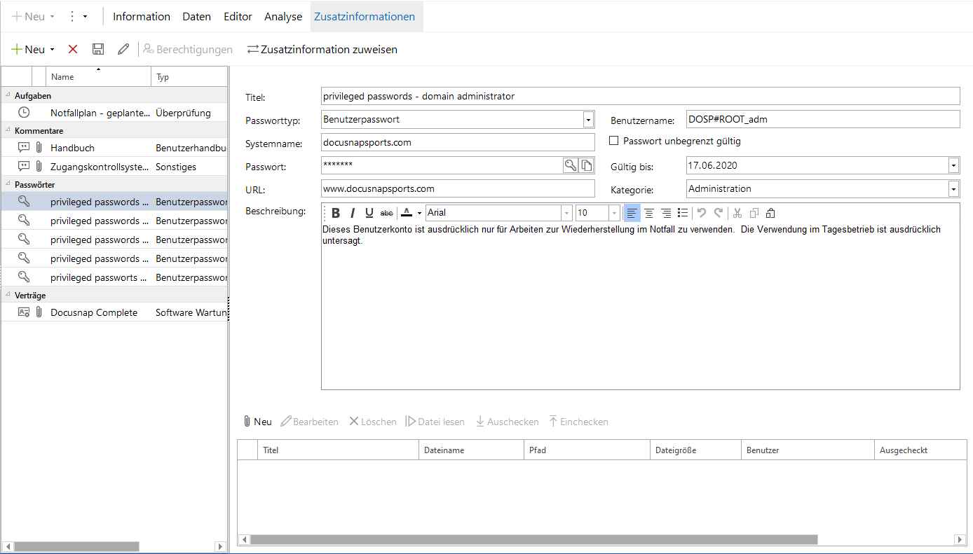Image resolution: width=973 pixels, height=554 pixels.
Task: Toggle underline formatting button
Action: point(369,213)
